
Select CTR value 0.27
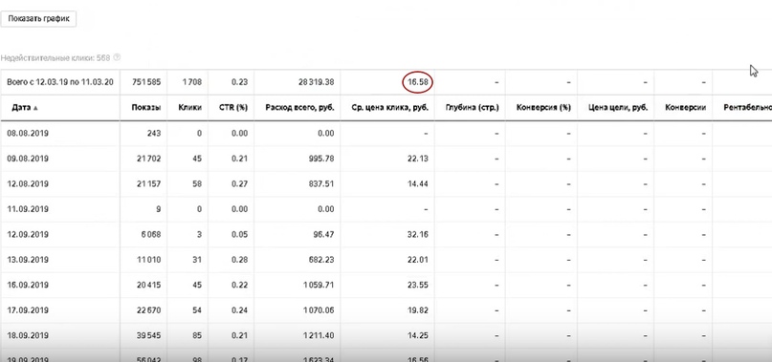(x=239, y=184)
